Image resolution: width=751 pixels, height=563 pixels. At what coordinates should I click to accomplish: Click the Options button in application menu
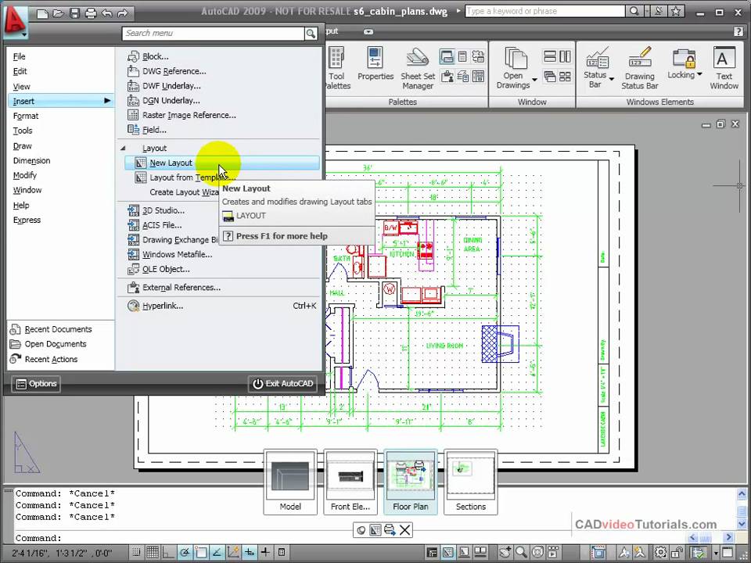[36, 384]
